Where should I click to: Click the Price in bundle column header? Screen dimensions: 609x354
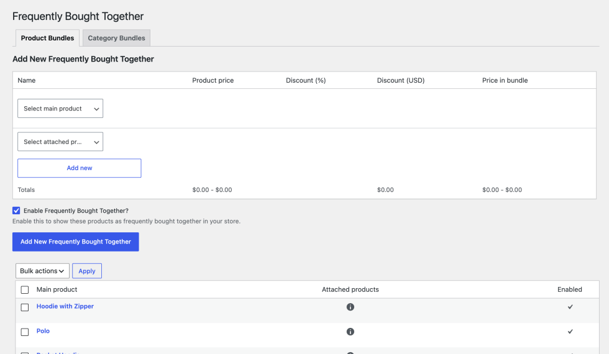pyautogui.click(x=505, y=80)
